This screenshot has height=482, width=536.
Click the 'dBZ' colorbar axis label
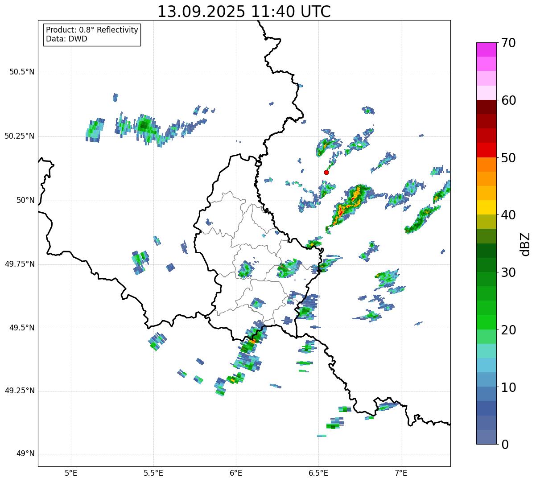coord(525,243)
